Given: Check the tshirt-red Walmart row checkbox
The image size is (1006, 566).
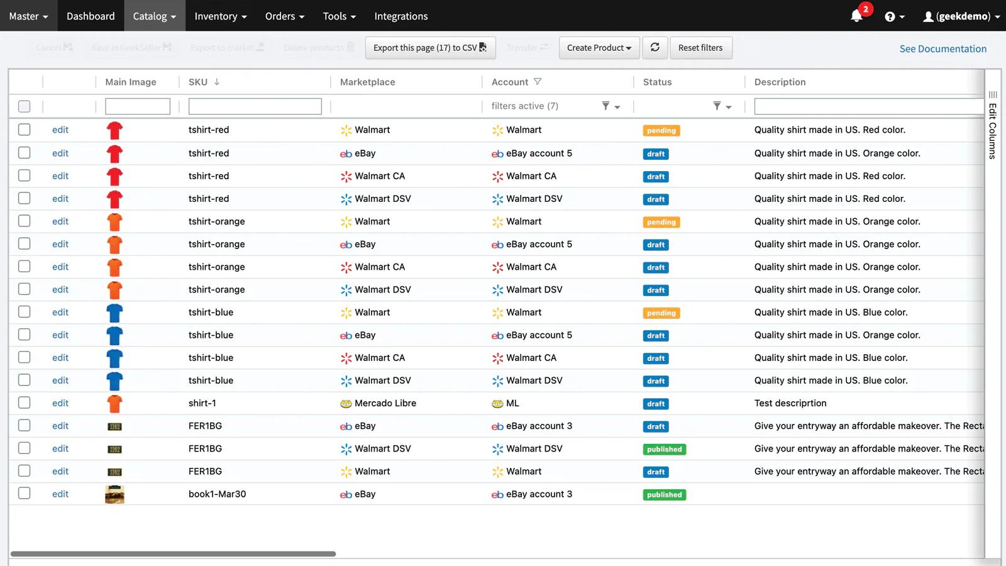Looking at the screenshot, I should click(x=24, y=130).
